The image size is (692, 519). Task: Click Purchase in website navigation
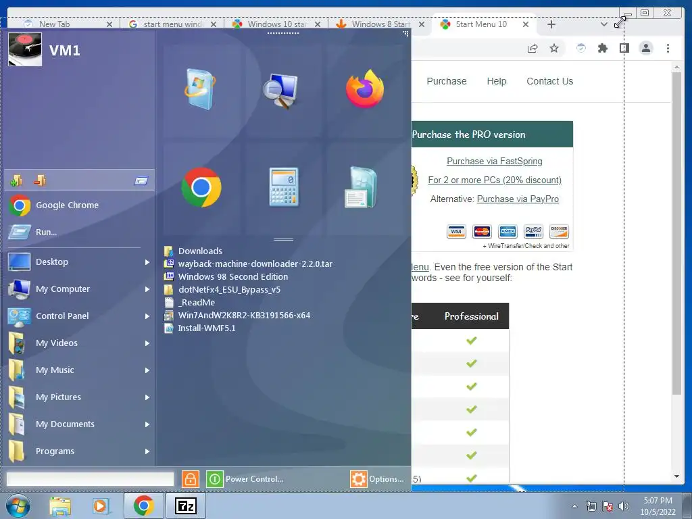[447, 81]
